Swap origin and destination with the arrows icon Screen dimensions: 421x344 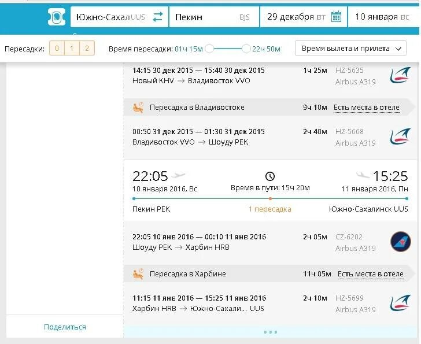[x=158, y=17]
